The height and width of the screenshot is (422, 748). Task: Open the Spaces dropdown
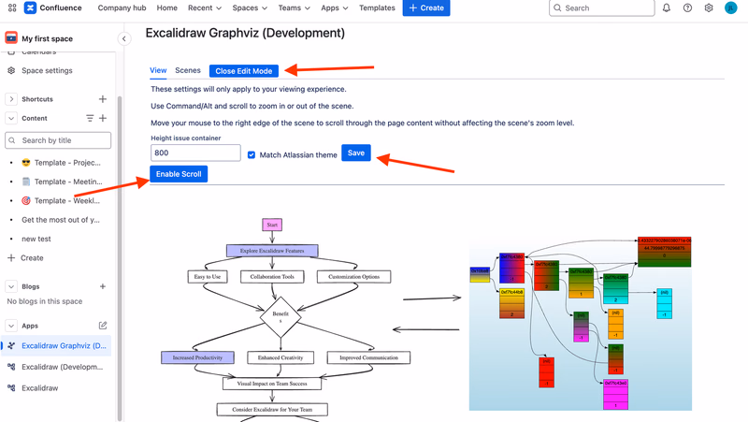(x=250, y=7)
